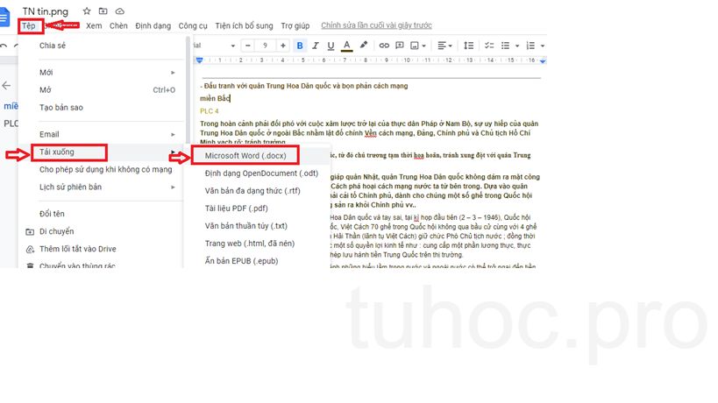Insert a link with the chain icon
The height and width of the screenshot is (403, 718).
pos(384,46)
